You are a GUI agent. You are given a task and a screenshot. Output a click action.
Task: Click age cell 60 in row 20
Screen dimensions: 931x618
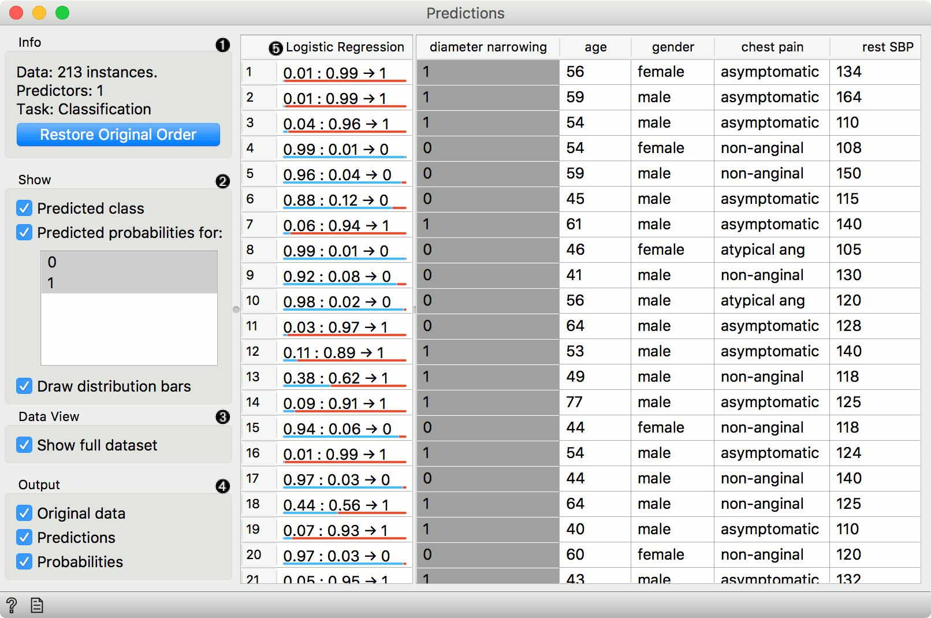(595, 555)
